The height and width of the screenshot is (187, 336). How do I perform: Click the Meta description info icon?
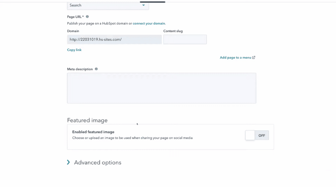tap(96, 69)
